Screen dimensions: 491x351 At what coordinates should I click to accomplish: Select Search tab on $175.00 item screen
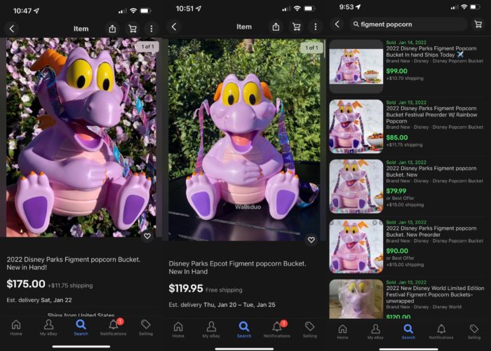click(81, 328)
